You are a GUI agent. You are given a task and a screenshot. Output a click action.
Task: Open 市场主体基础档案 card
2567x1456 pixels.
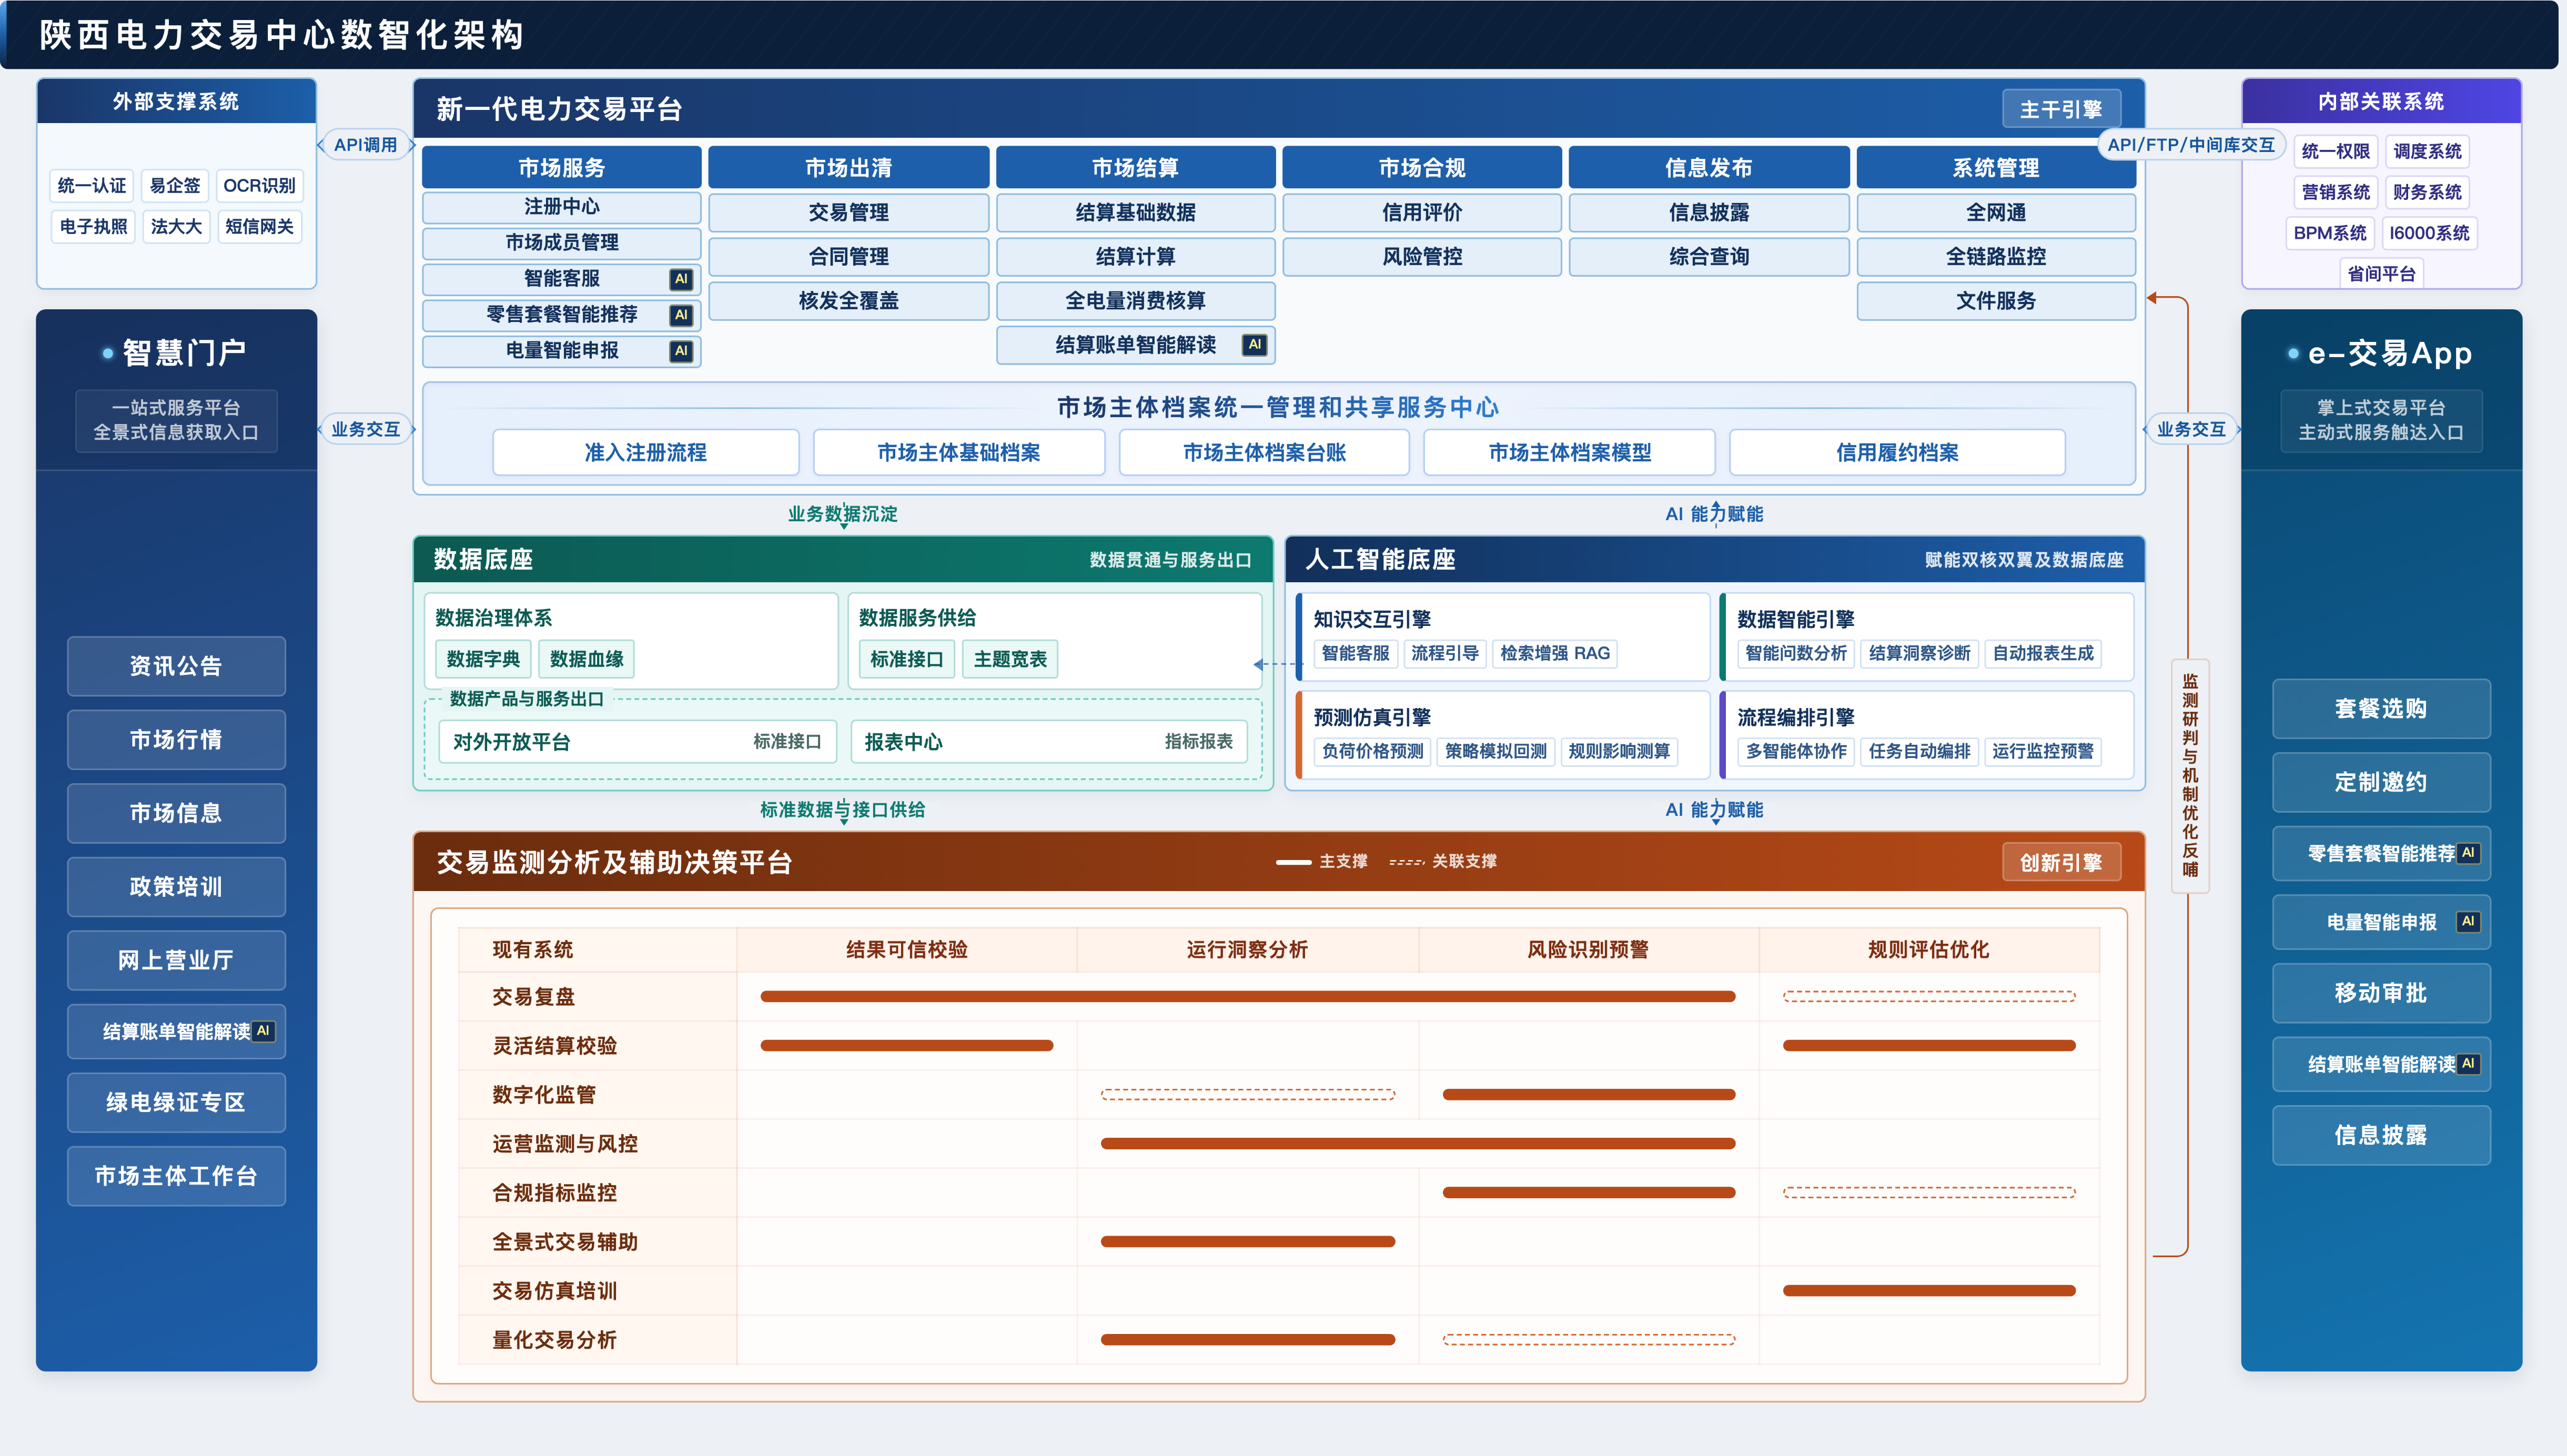[x=959, y=453]
